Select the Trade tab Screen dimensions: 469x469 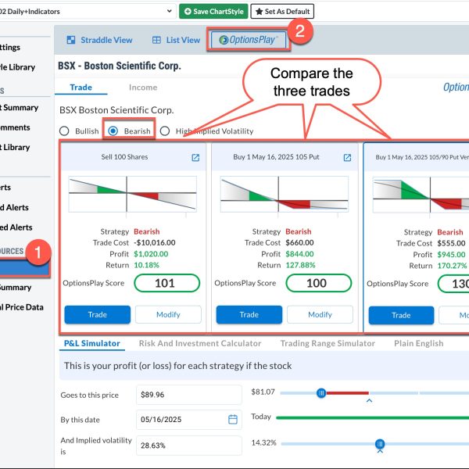coord(81,88)
